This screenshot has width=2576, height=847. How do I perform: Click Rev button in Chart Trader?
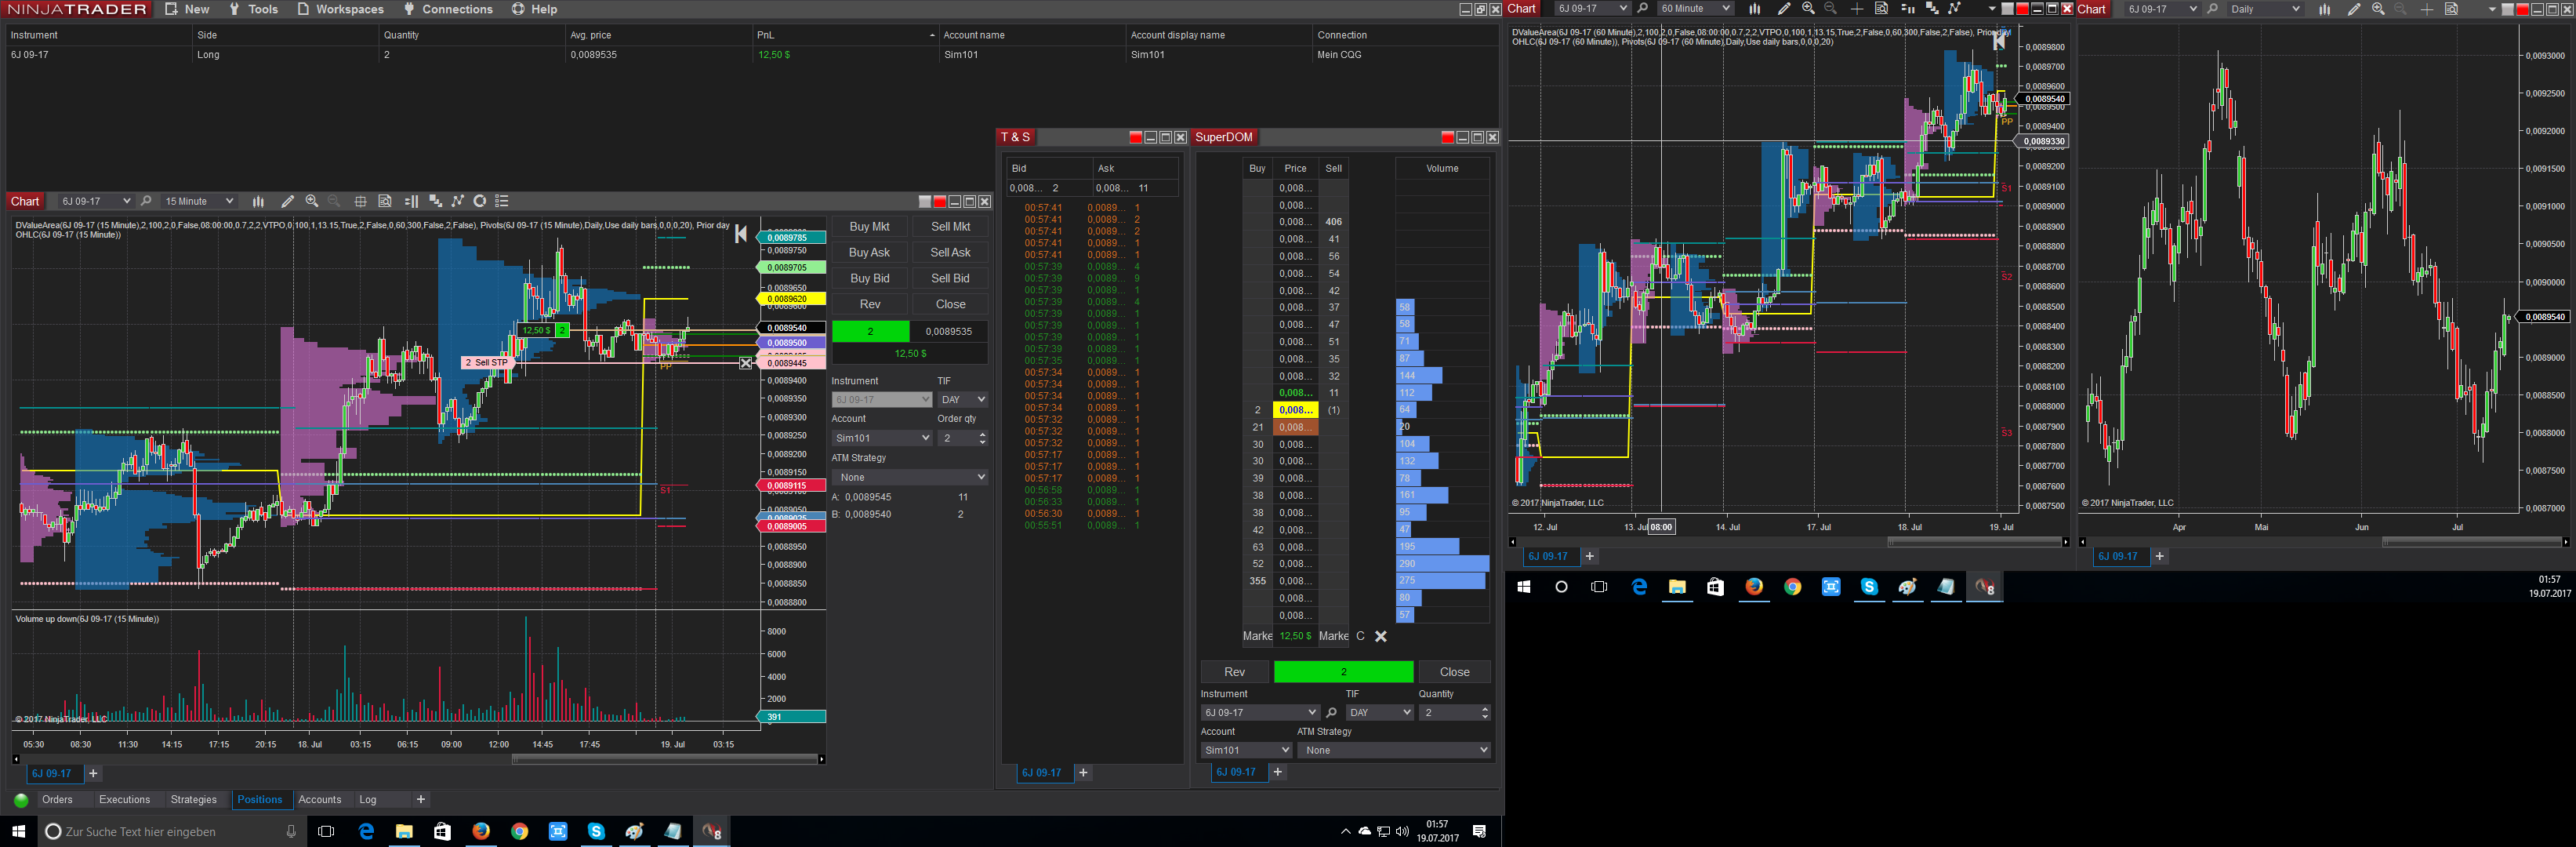[869, 305]
